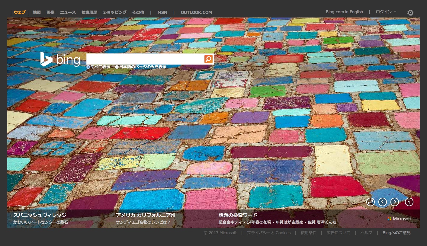Expand the ログイン dropdown
427x246 pixels.
386,12
